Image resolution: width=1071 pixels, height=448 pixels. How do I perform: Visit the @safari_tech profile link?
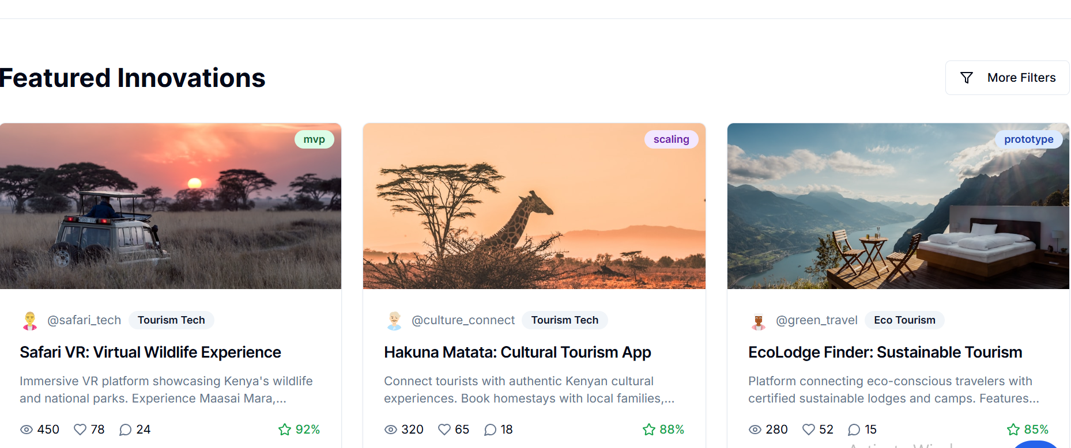[84, 320]
